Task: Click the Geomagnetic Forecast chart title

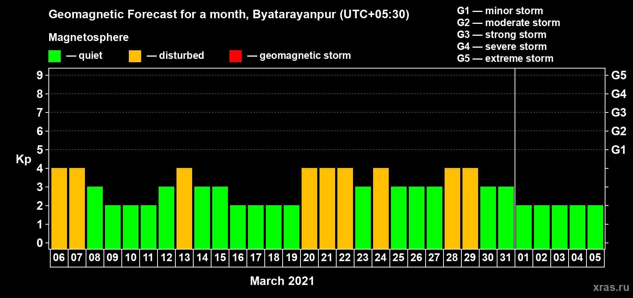Action: point(229,14)
